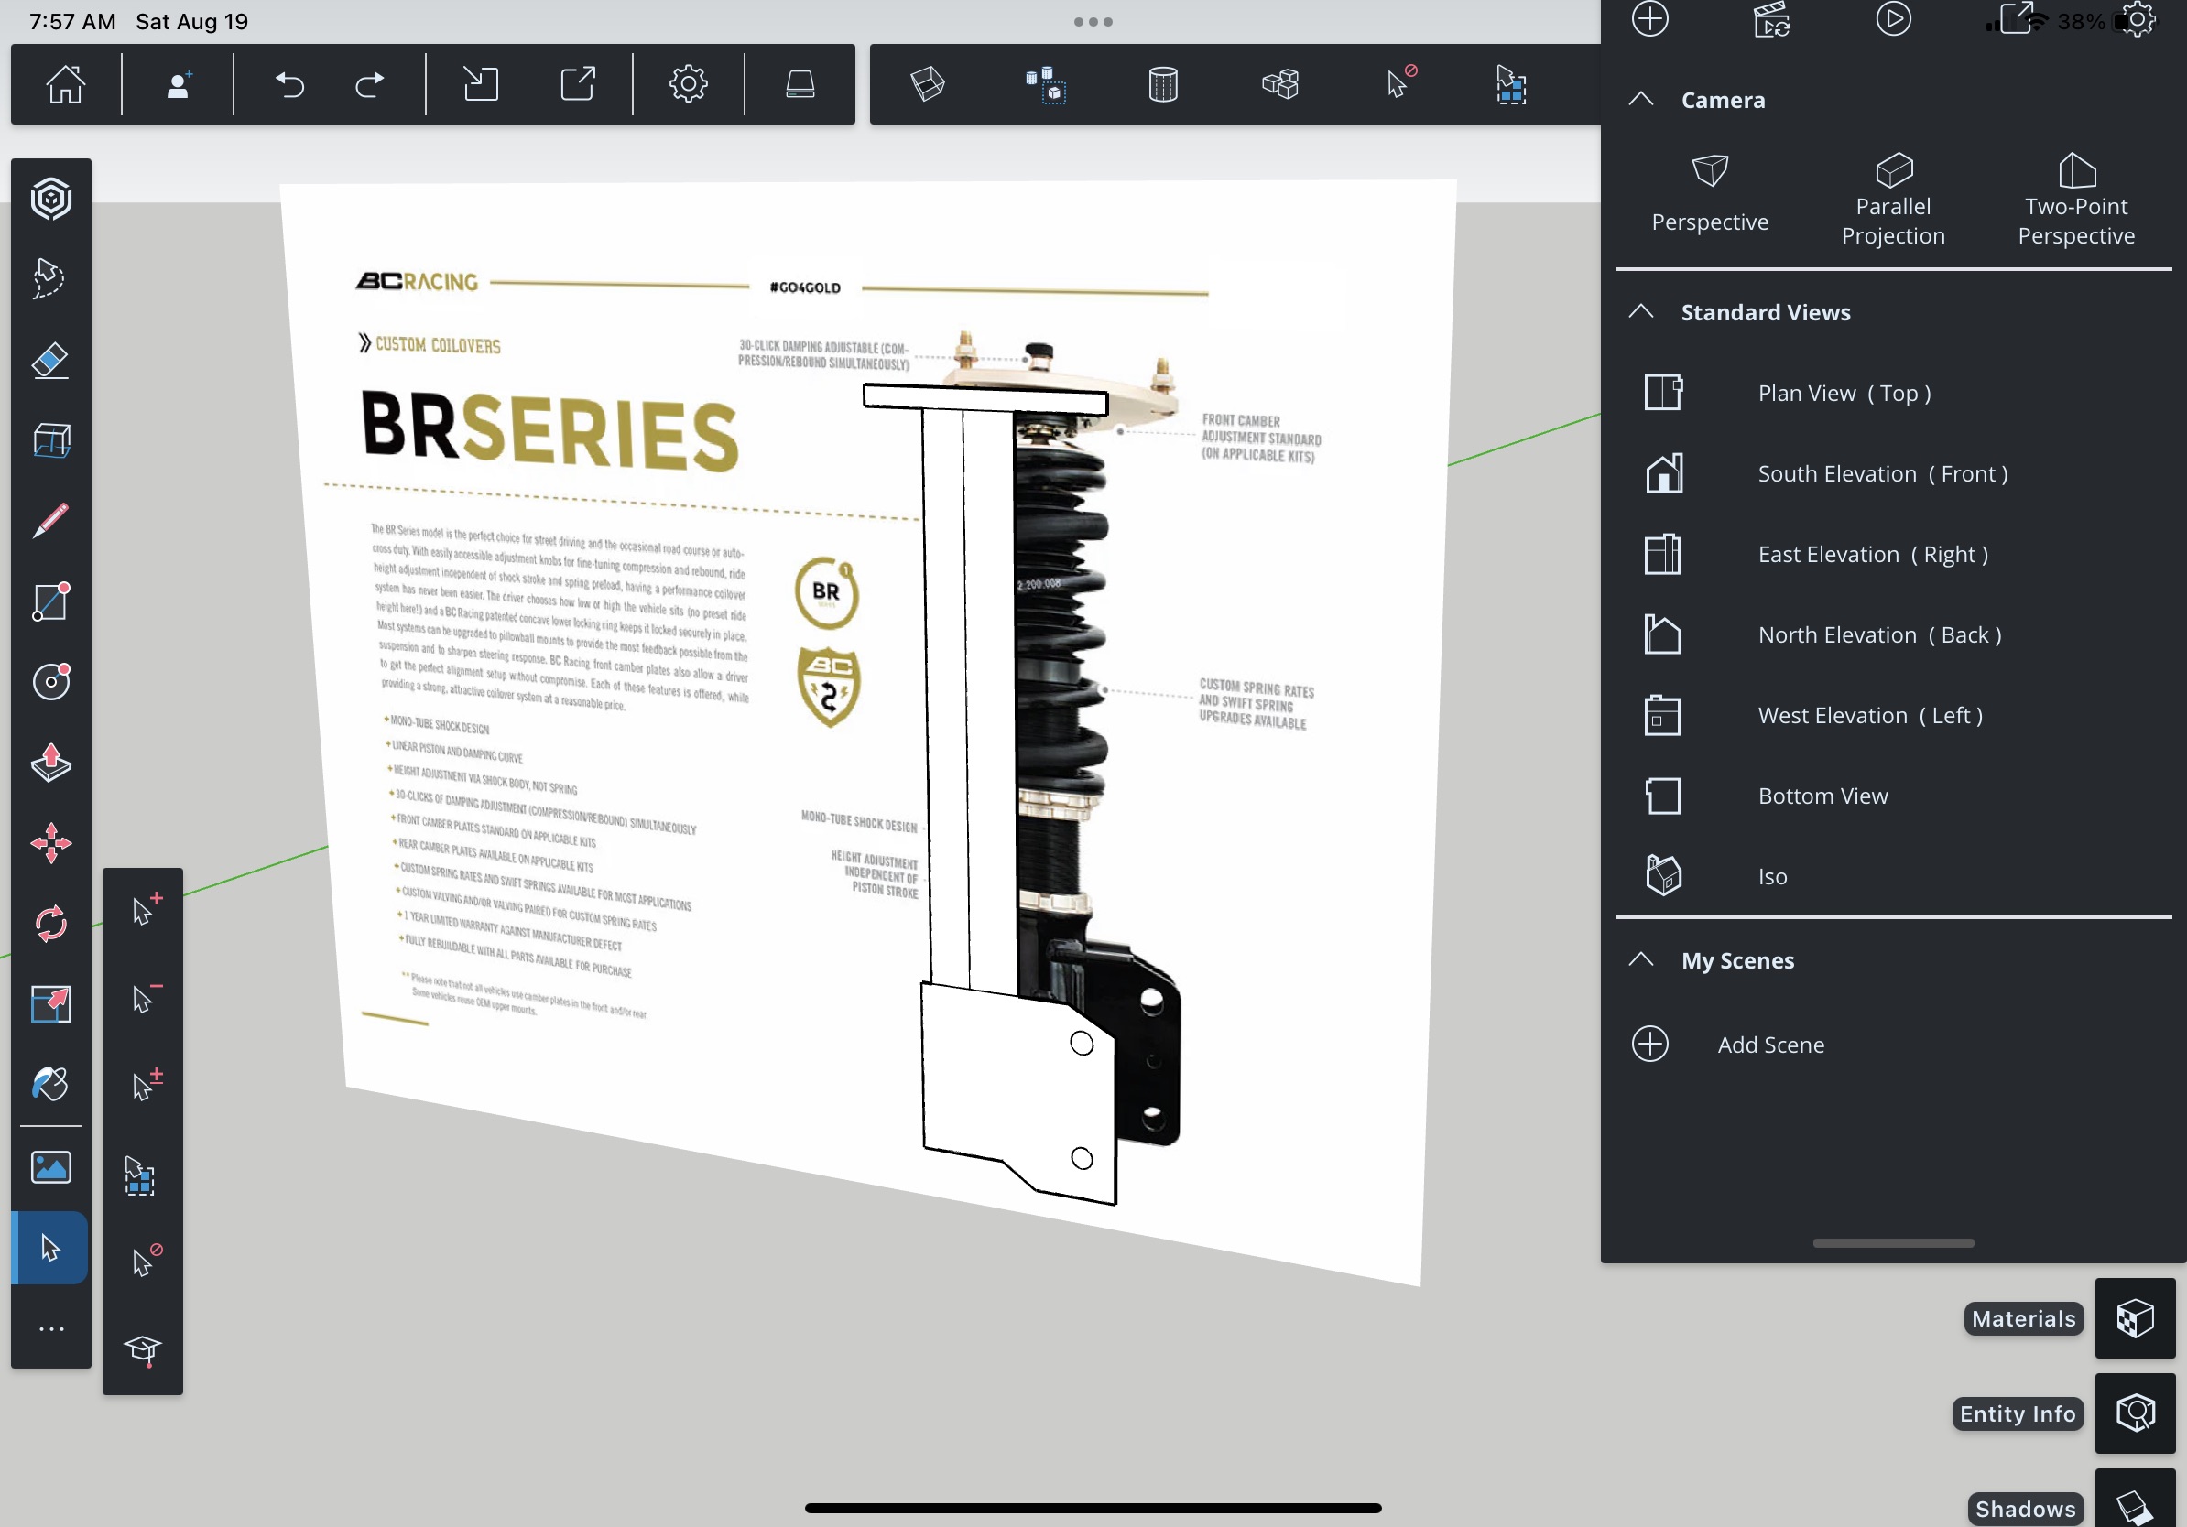Grab the panel scroll handle bar
Viewport: 2187px width, 1527px height.
pyautogui.click(x=1893, y=1242)
